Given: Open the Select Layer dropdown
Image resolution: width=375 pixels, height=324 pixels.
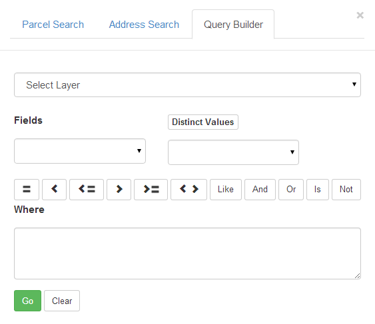Looking at the screenshot, I should pyautogui.click(x=188, y=84).
